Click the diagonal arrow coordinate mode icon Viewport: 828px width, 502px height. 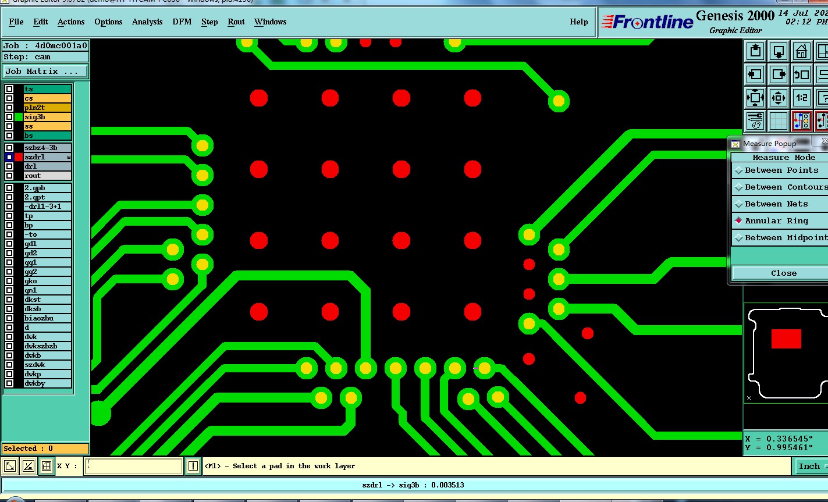pos(10,466)
